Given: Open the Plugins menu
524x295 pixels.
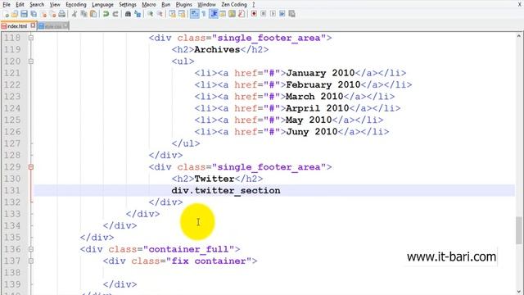Looking at the screenshot, I should pyautogui.click(x=183, y=5).
